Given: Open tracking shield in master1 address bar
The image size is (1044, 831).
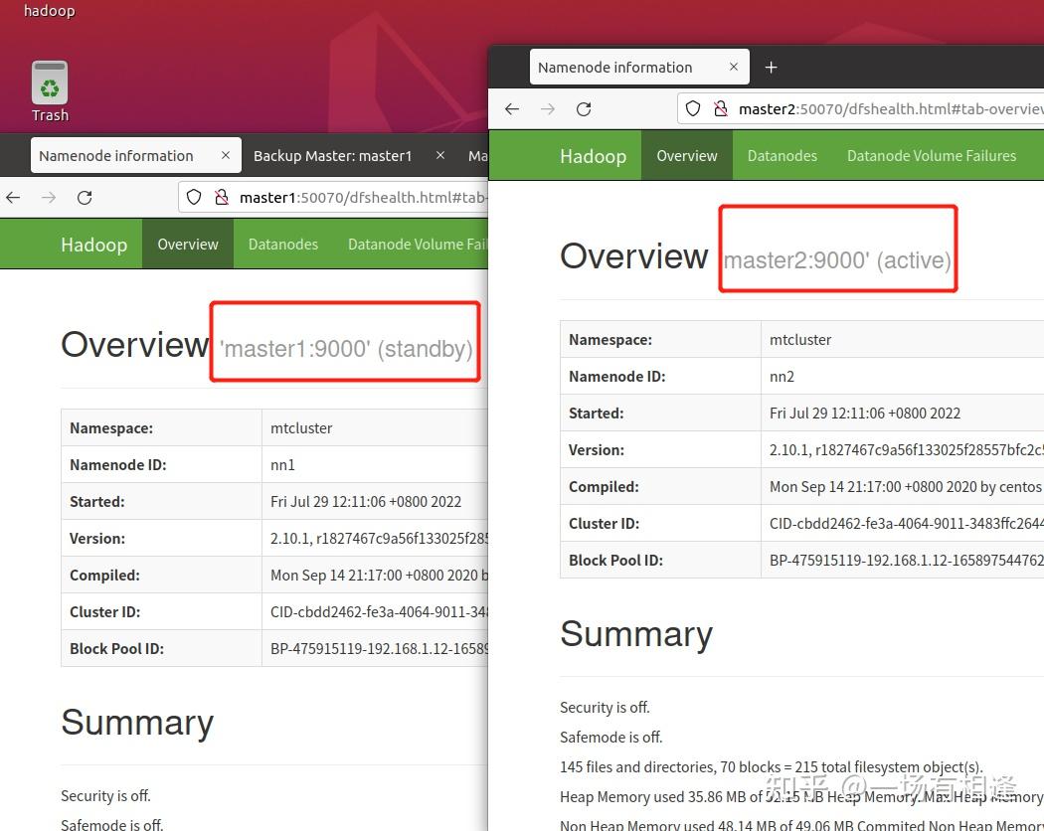Looking at the screenshot, I should point(194,197).
